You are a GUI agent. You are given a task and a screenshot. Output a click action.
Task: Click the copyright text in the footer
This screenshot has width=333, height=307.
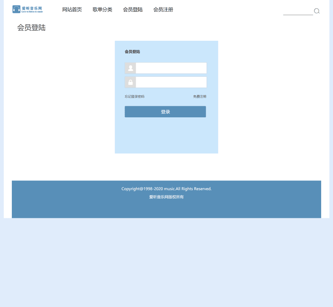(x=166, y=189)
